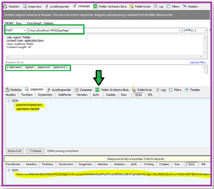Click the AutoResponder bolt icon in lower bar

[49, 90]
